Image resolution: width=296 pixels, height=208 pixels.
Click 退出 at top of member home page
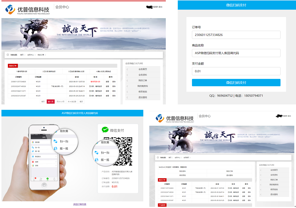pyautogui.click(x=289, y=116)
